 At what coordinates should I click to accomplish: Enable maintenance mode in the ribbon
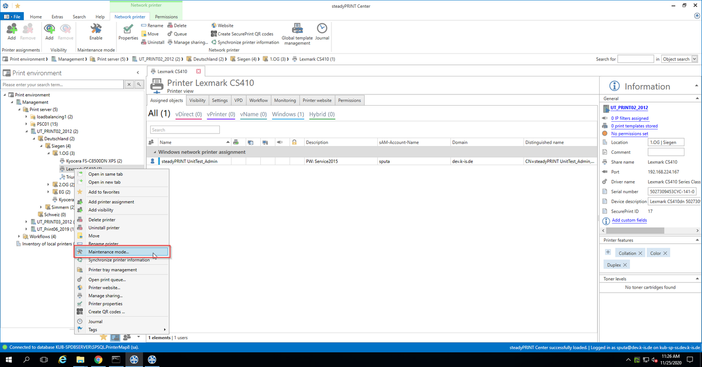pos(96,32)
